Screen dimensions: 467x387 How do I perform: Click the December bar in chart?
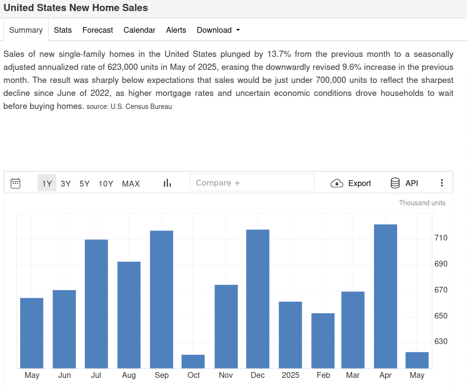(258, 299)
